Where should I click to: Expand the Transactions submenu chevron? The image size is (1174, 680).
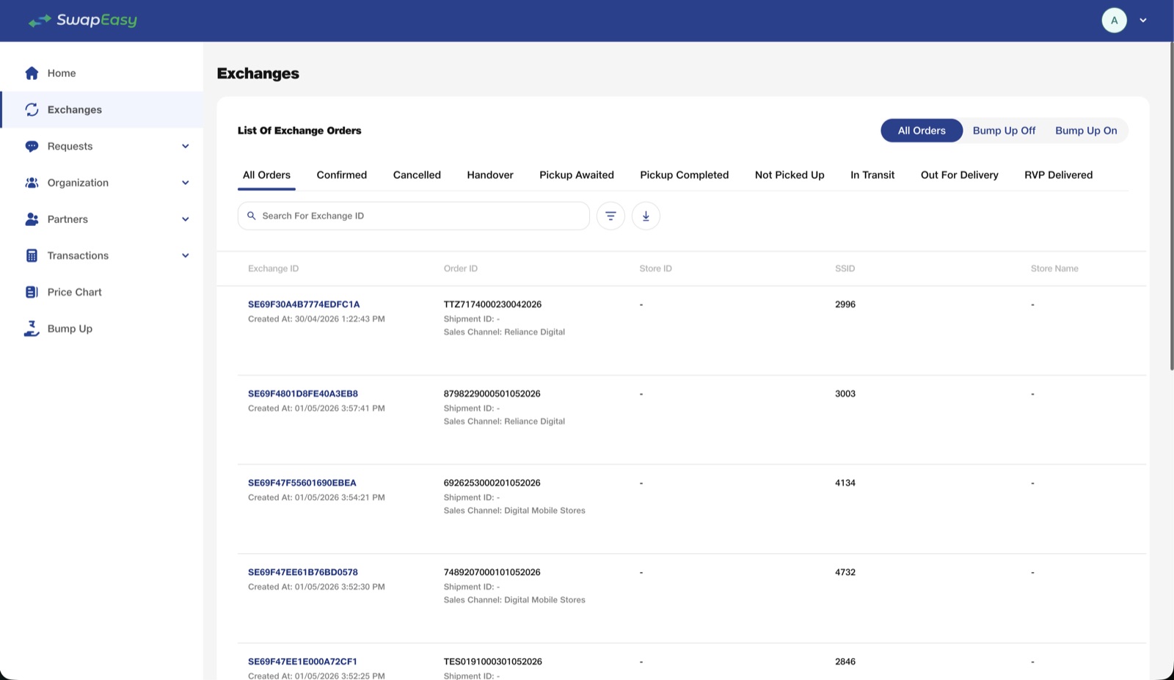pyautogui.click(x=186, y=255)
